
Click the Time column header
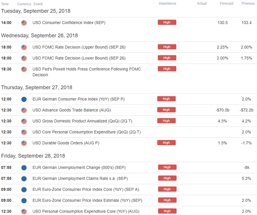5,4
